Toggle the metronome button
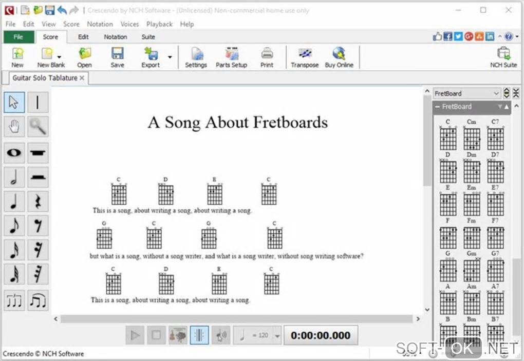Screen dimensions: 524x361 [x=199, y=335]
